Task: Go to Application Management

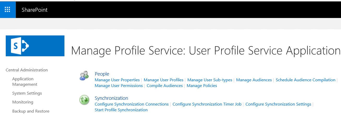Action: coord(25,82)
